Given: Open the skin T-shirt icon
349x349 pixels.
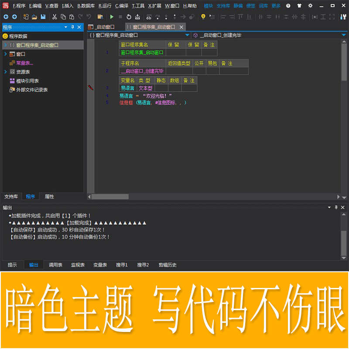Looking at the screenshot, I should click(x=299, y=6).
